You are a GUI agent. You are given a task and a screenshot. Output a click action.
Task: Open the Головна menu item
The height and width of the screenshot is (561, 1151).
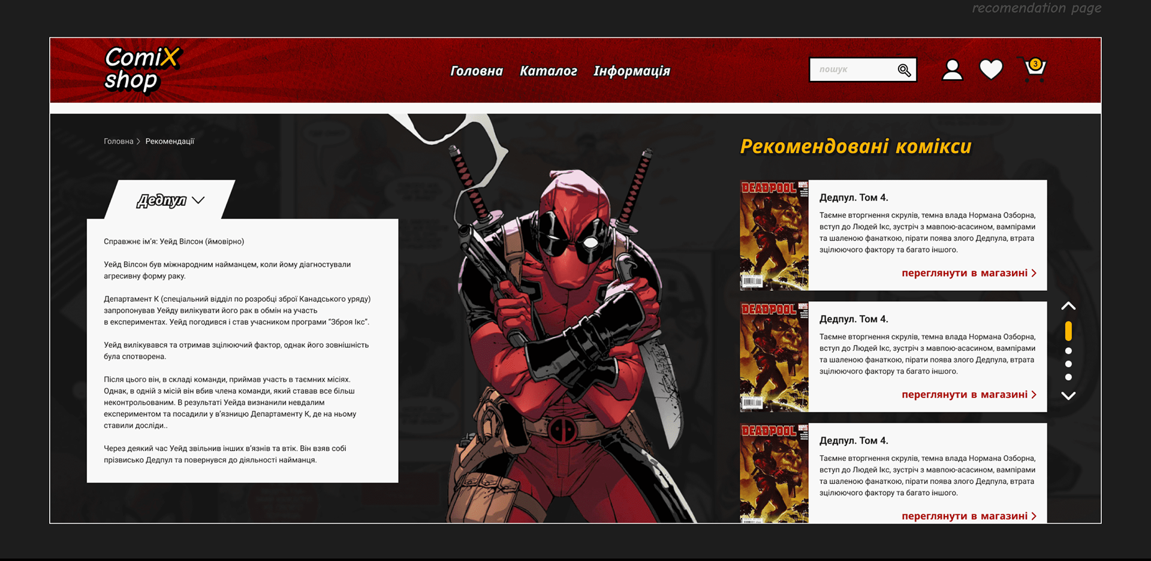click(477, 71)
